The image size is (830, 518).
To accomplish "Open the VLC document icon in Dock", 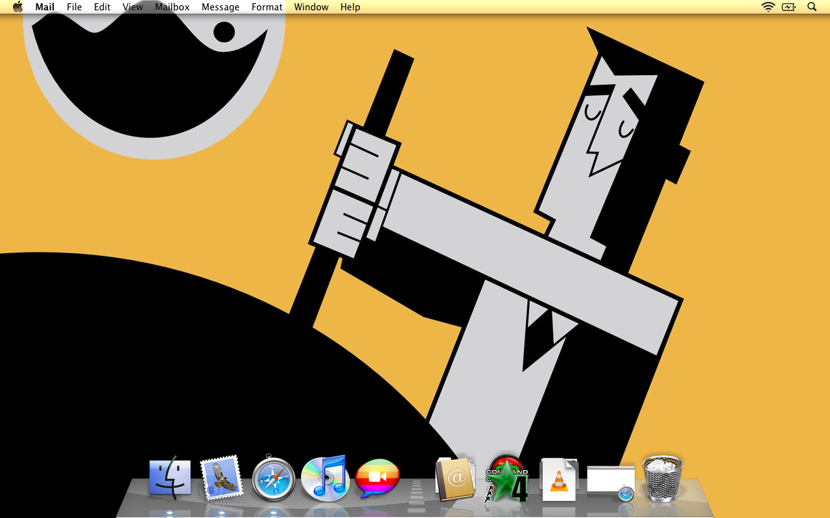I will [x=559, y=479].
